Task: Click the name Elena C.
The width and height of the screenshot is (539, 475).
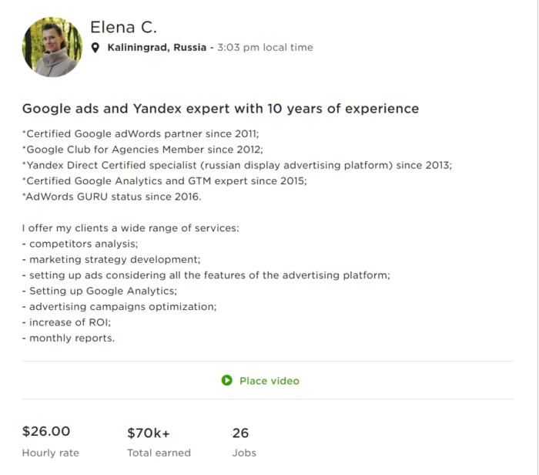Action: tap(123, 27)
